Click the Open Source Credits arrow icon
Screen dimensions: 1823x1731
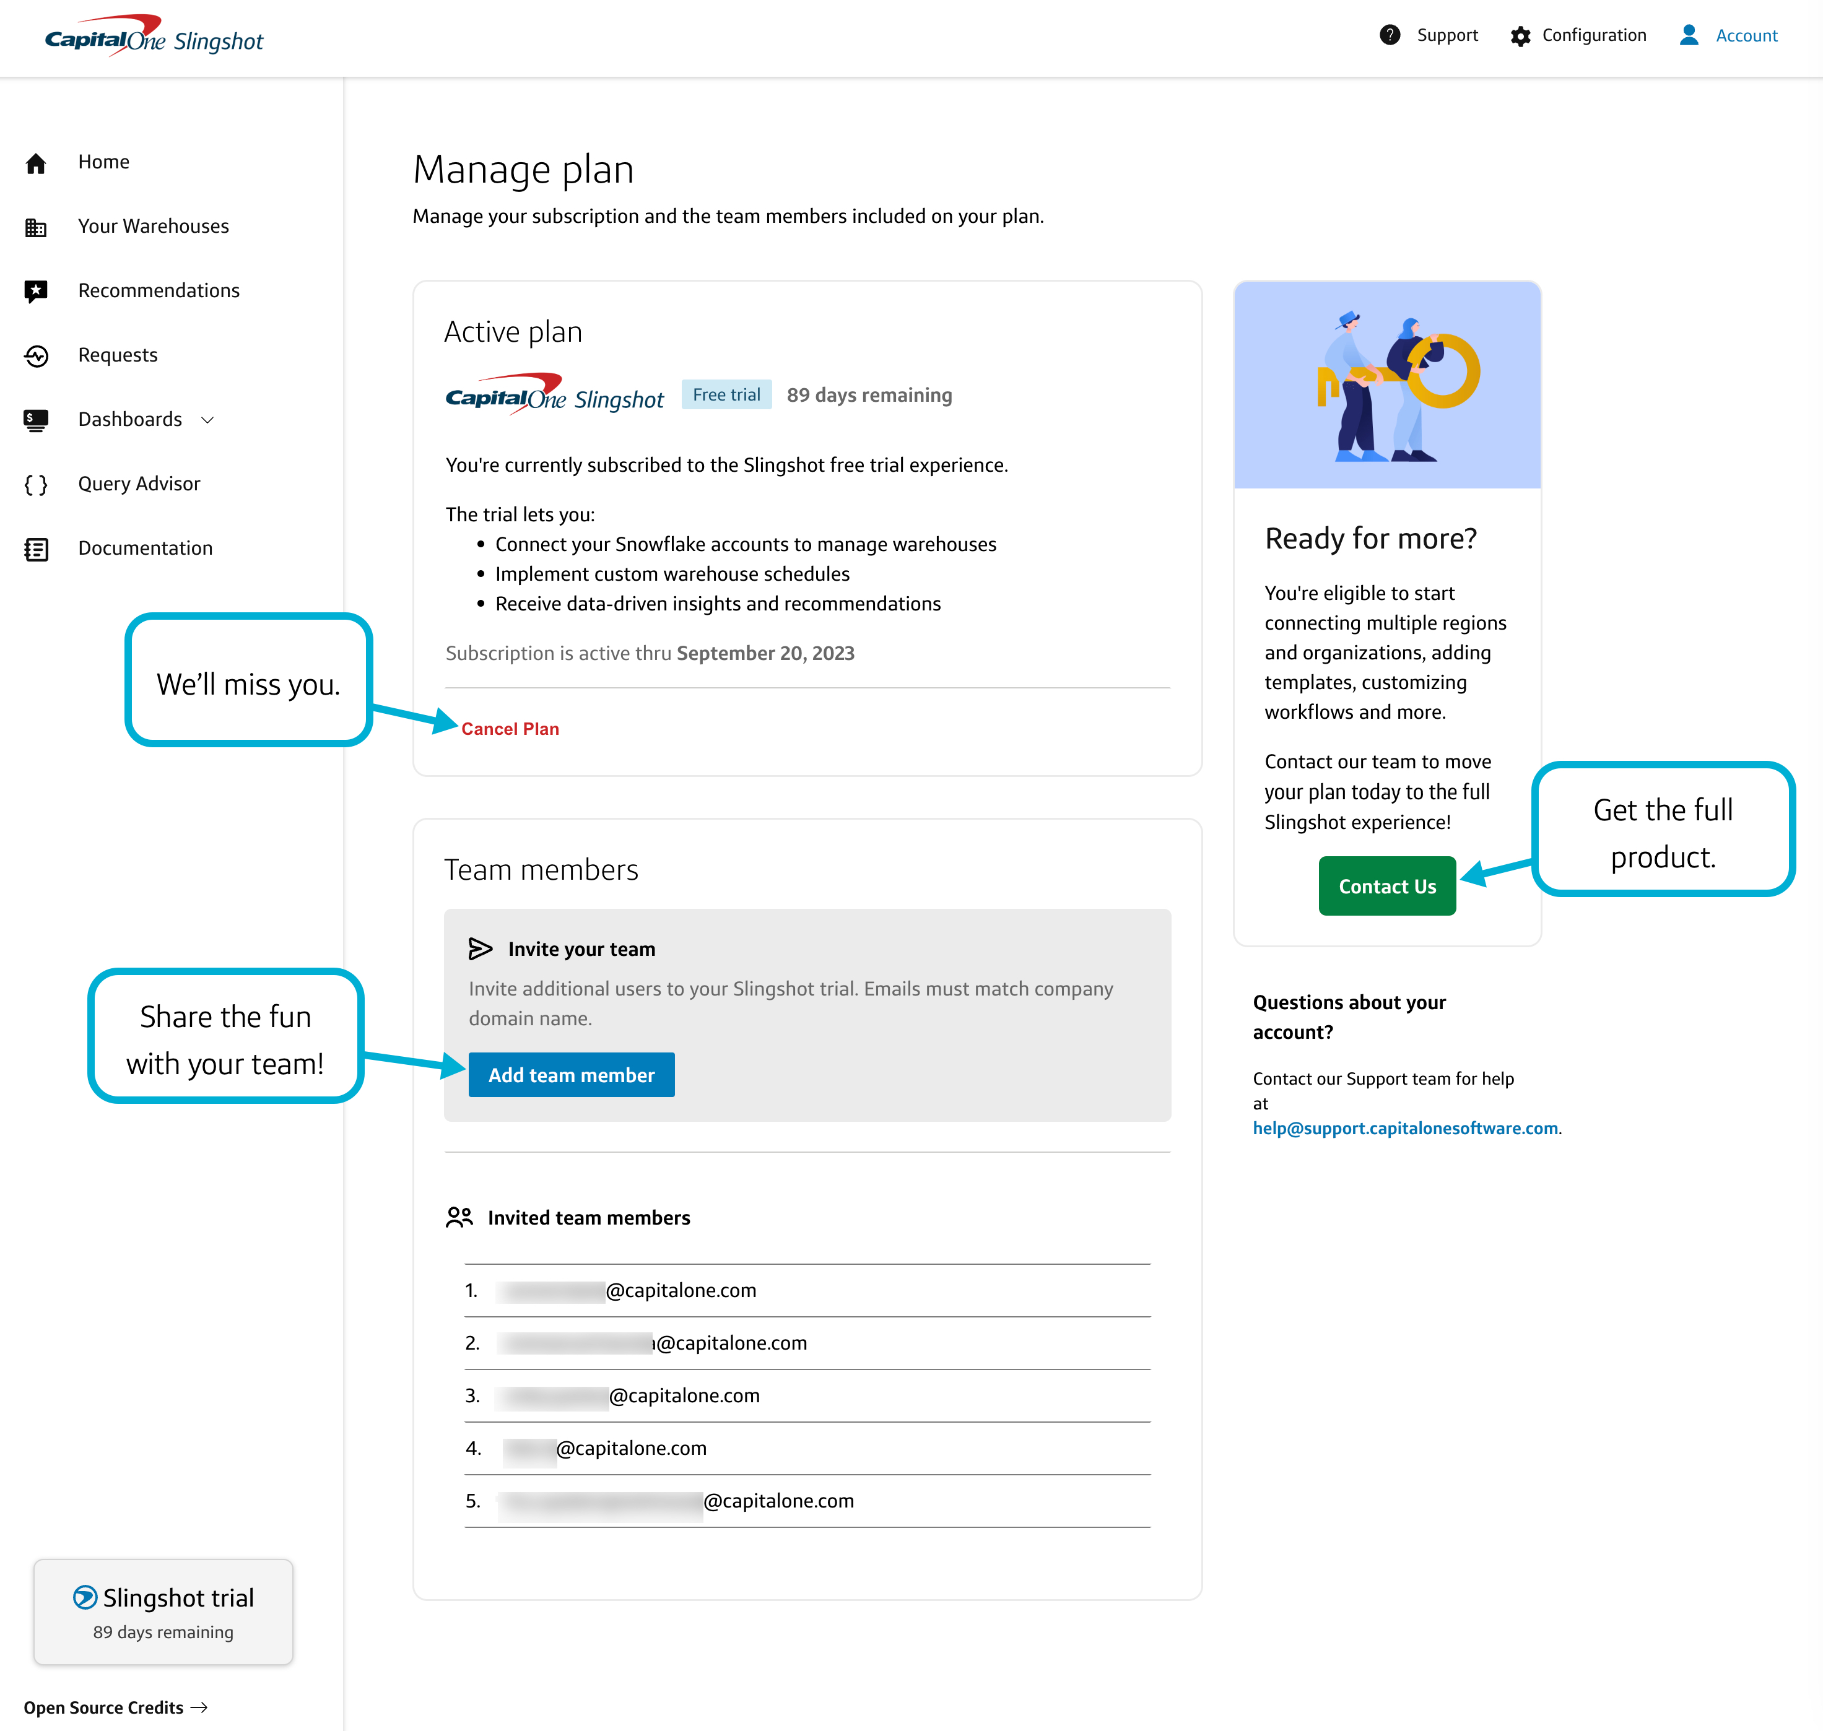click(x=198, y=1708)
